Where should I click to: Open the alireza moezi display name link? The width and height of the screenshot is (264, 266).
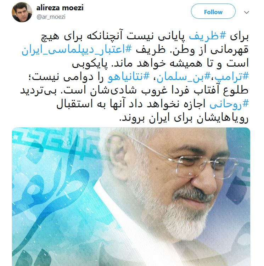pos(60,8)
